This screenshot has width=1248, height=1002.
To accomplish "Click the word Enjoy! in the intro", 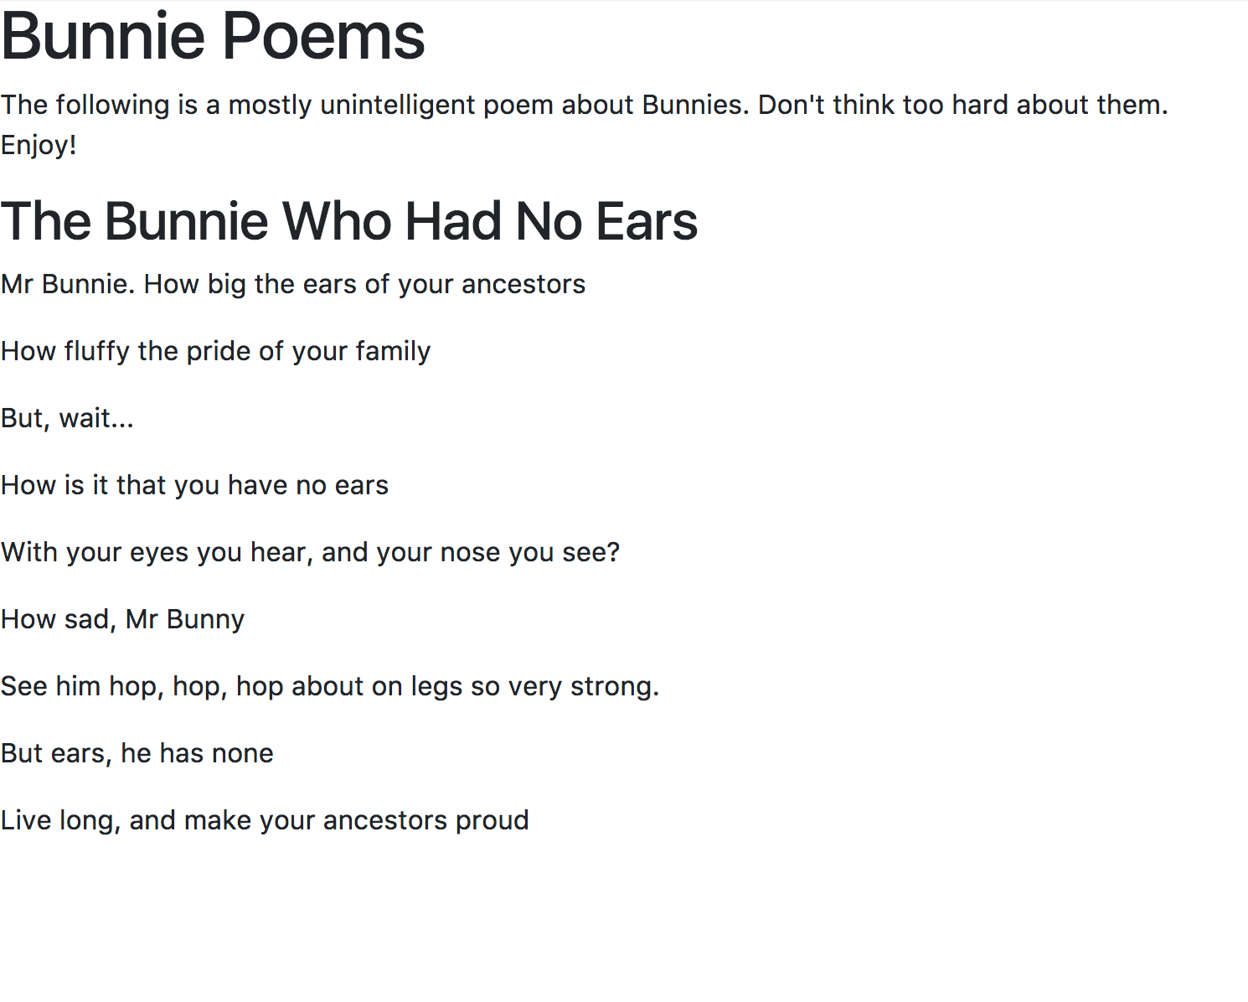I will [39, 145].
